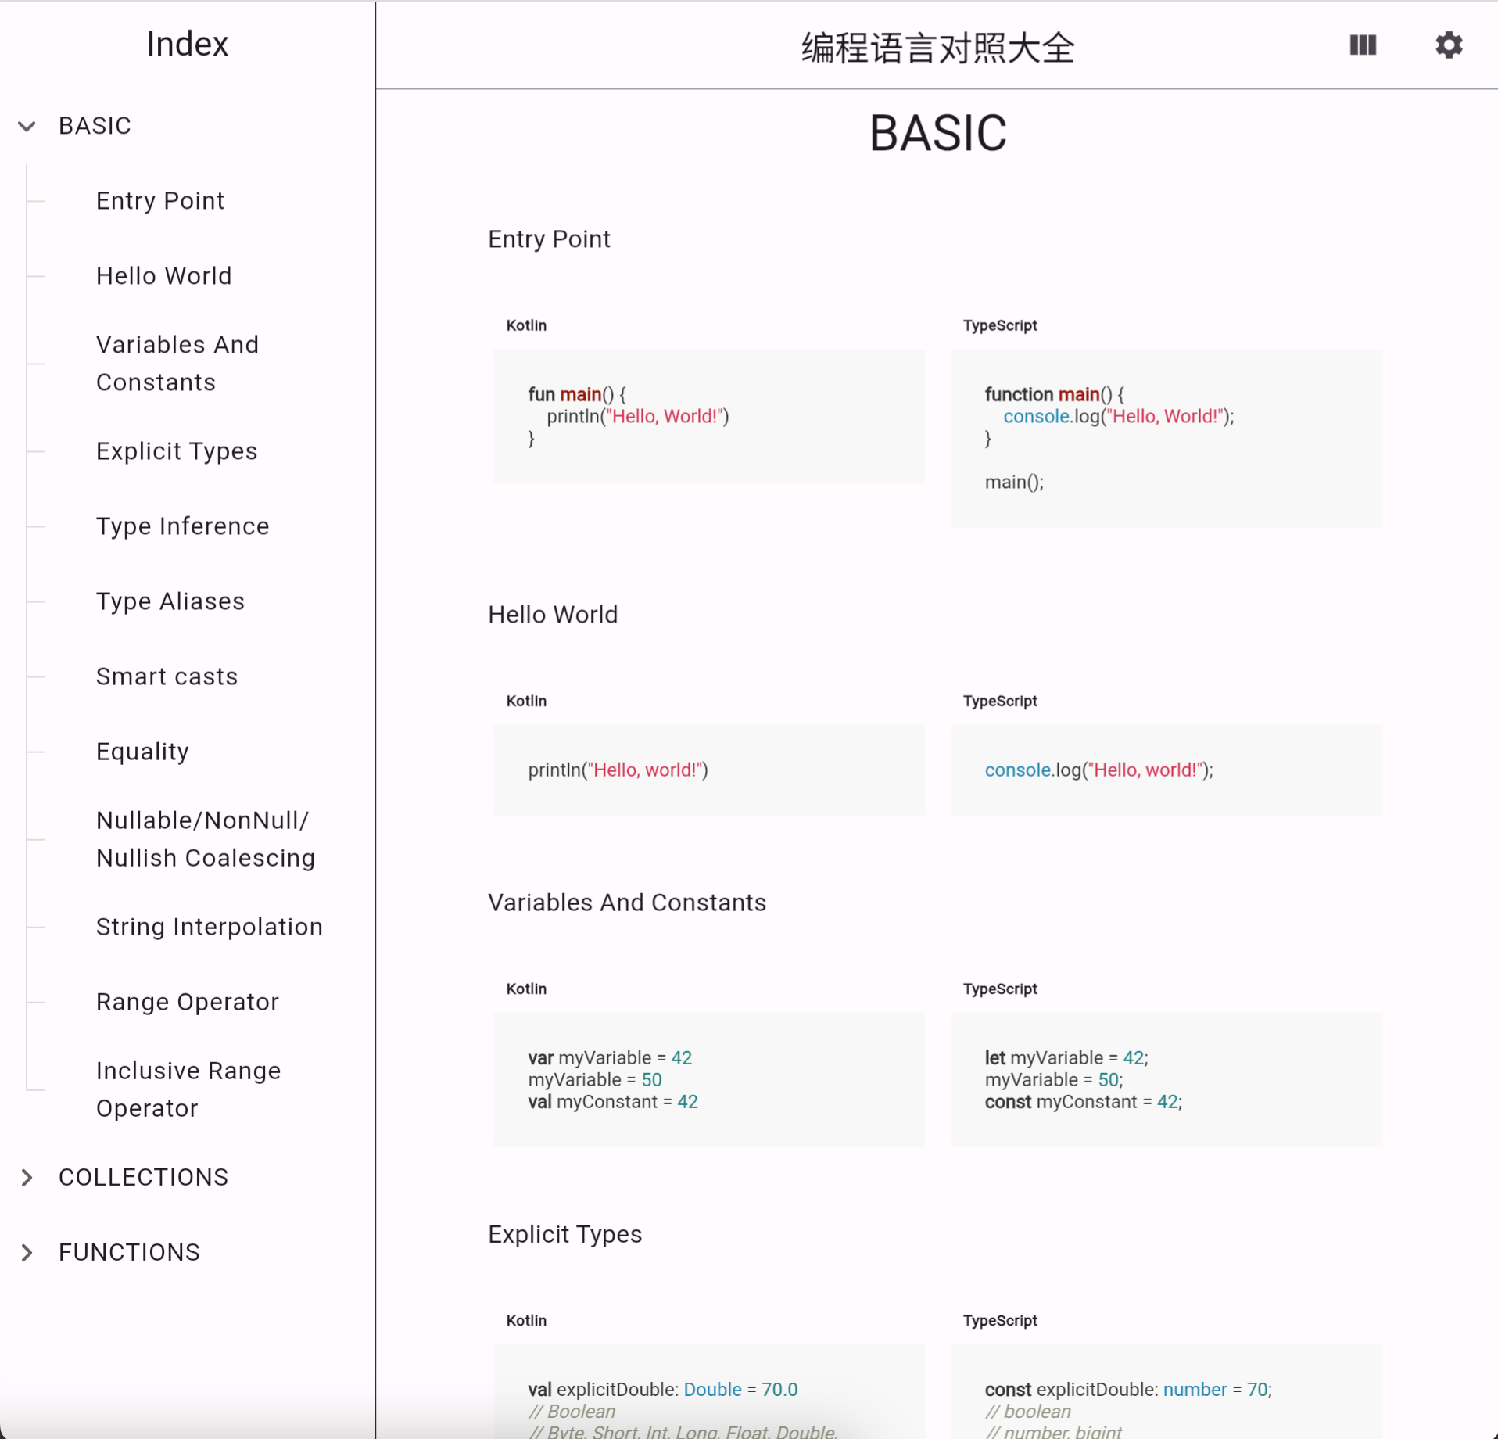Screen dimensions: 1498x1439
Task: Click Kotlin var myVariable code block
Action: point(709,1079)
